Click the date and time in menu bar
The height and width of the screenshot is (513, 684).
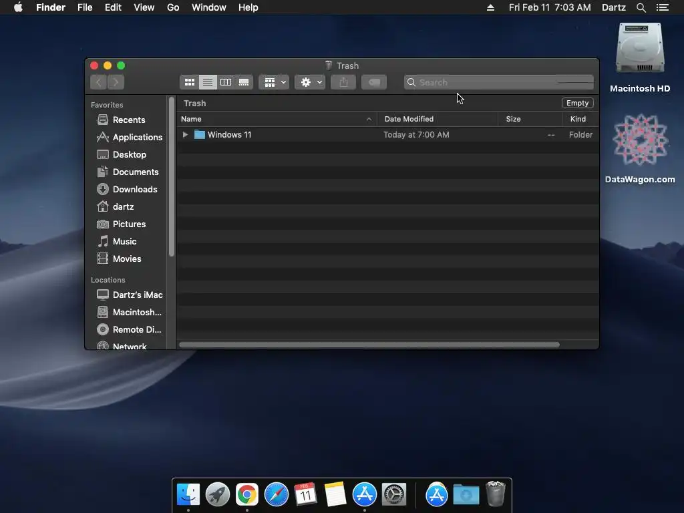click(550, 7)
